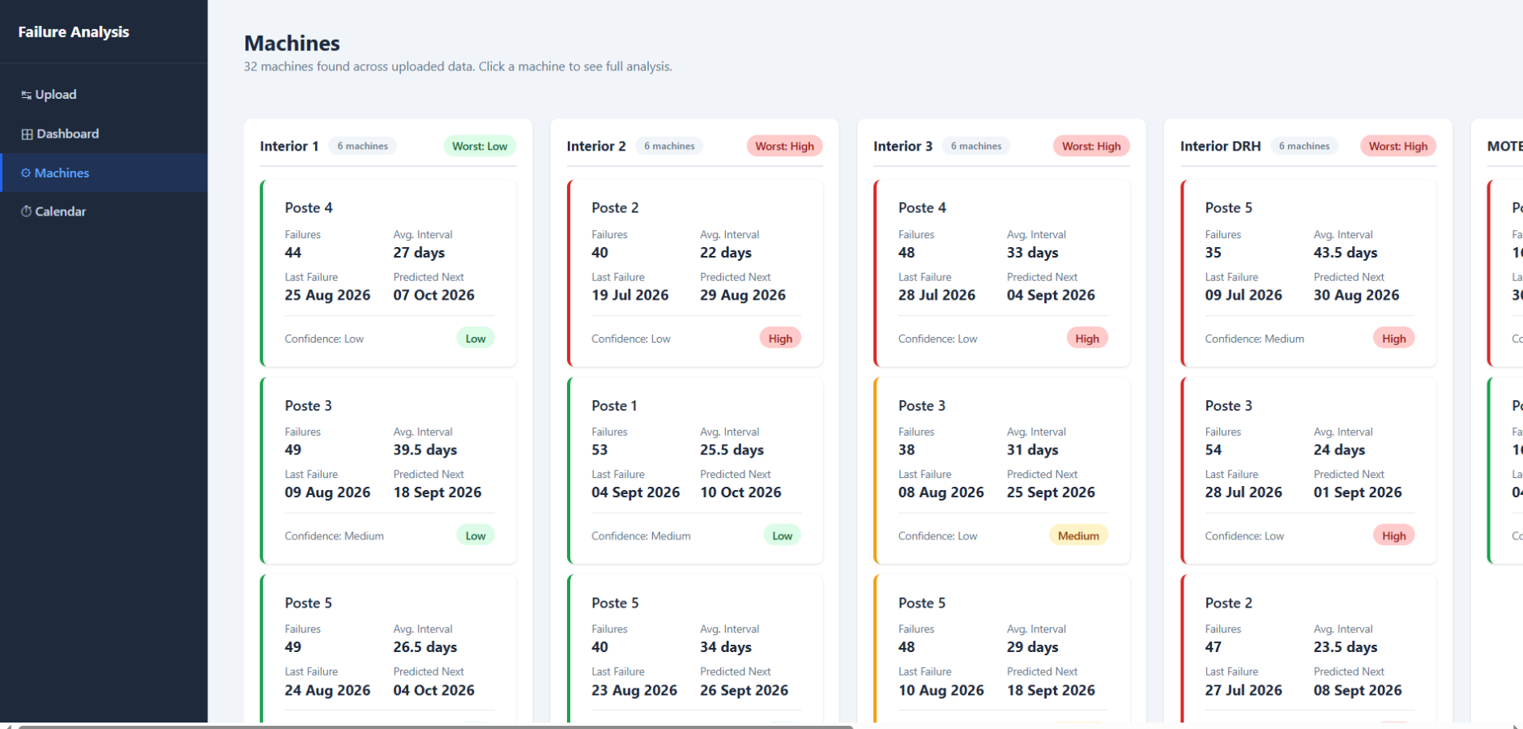Click 'Confidence: Medium' on Interior DRH Poste 5

[1254, 339]
